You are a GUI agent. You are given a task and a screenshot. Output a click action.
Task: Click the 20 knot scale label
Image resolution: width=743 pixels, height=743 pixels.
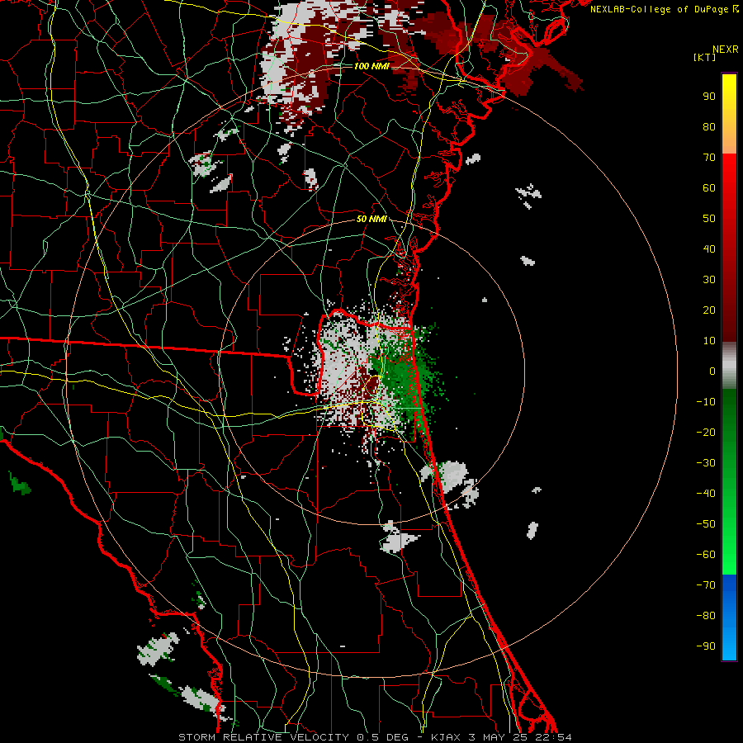tap(709, 310)
